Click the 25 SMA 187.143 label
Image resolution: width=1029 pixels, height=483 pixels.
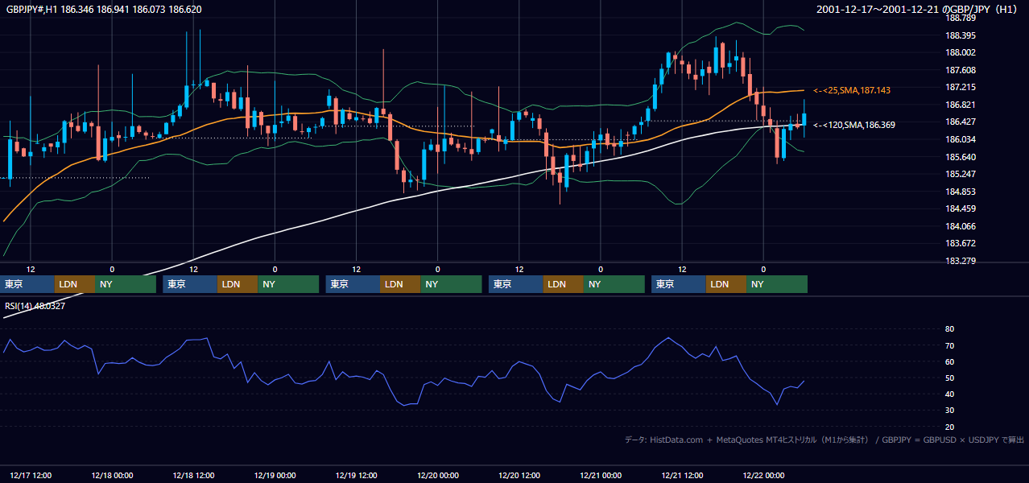(853, 91)
